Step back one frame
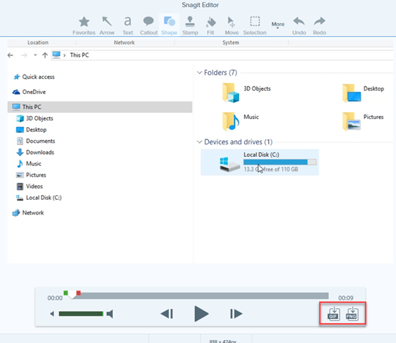This screenshot has width=396, height=343. coord(167,314)
